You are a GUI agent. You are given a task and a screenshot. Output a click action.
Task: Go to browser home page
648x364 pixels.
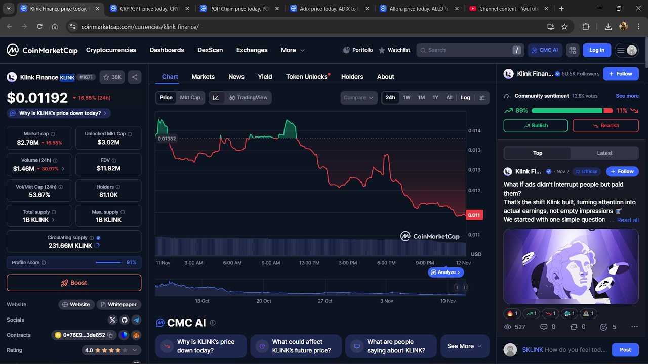point(55,27)
